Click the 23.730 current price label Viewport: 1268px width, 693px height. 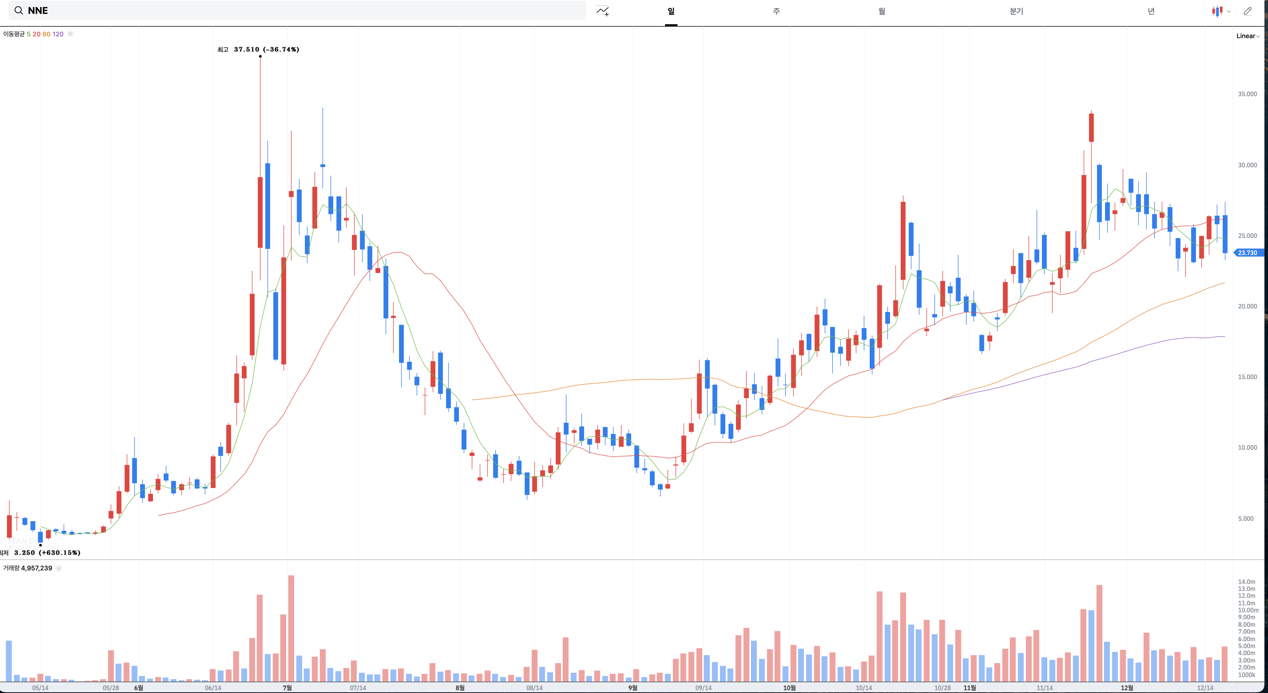point(1247,252)
